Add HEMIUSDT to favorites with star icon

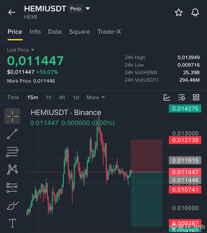coord(178,12)
